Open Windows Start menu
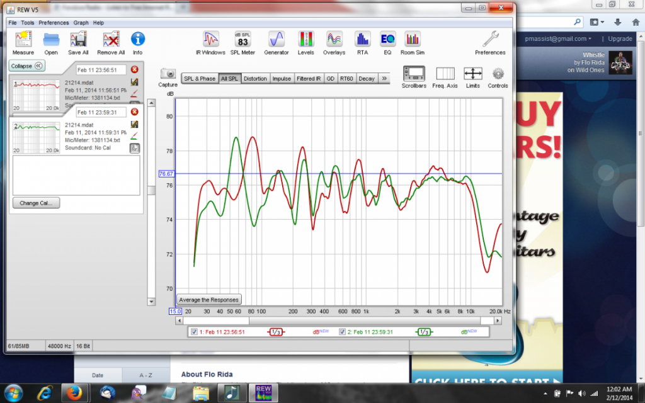 (x=14, y=393)
